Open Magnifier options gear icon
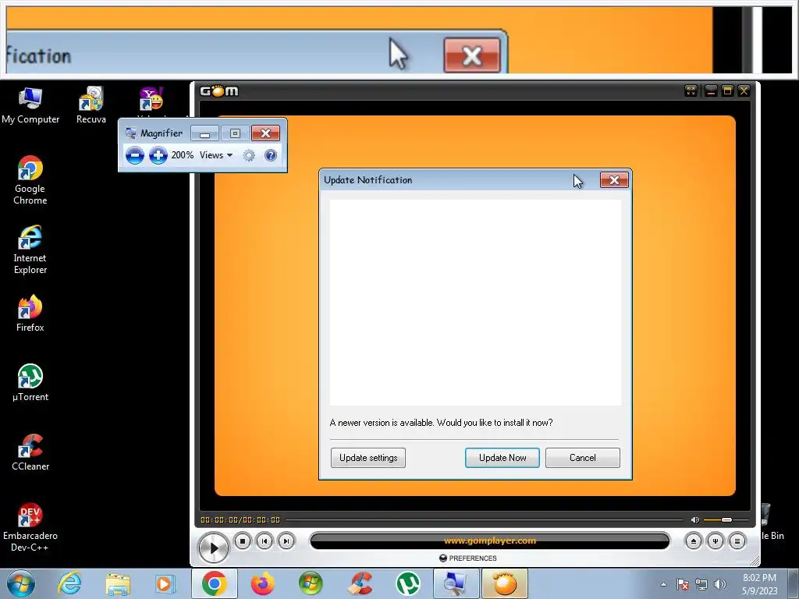The width and height of the screenshot is (799, 599). click(249, 155)
